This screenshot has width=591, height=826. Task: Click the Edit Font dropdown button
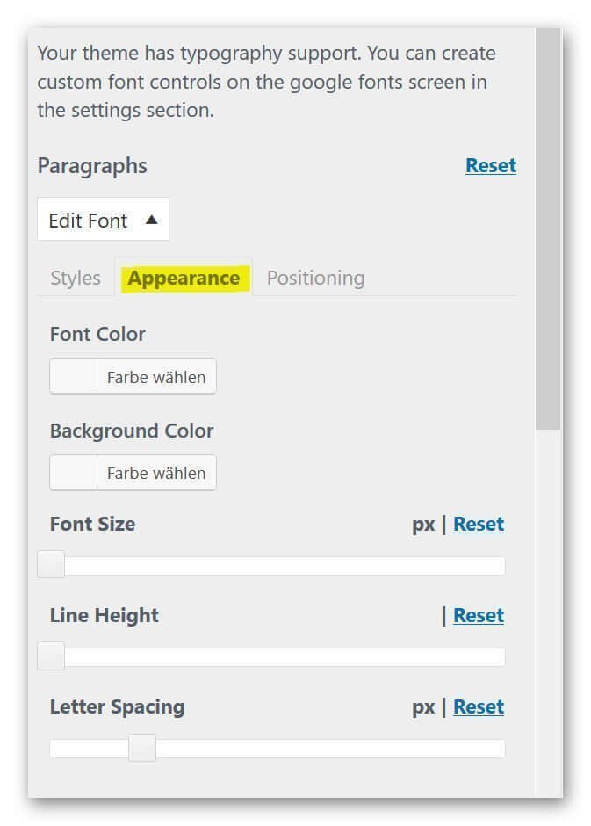click(x=103, y=219)
